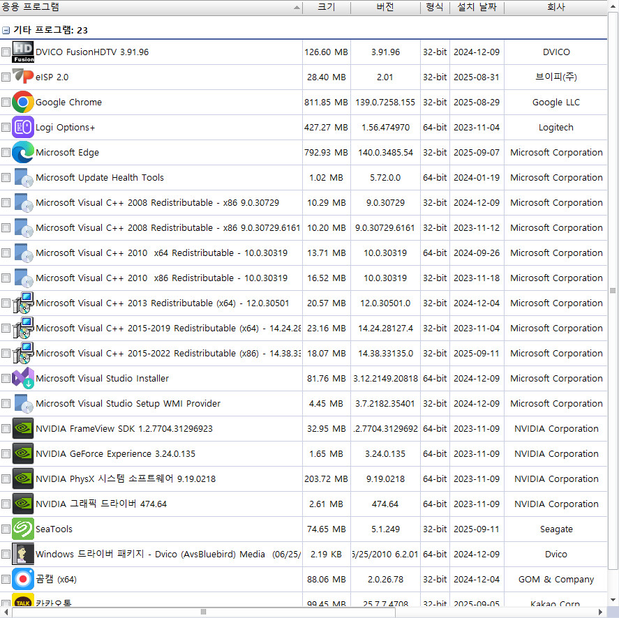Select the 곰캠 (x64) icon

click(23, 580)
